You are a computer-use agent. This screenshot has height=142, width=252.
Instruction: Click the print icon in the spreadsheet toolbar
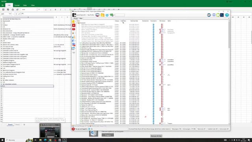click(x=13, y=9)
